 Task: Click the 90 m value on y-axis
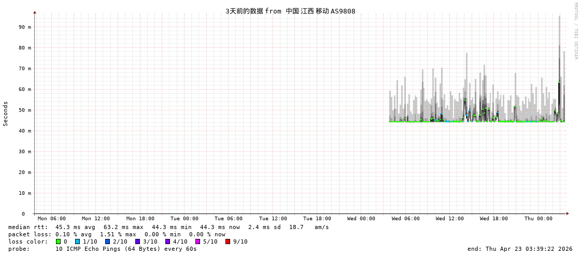pos(25,27)
